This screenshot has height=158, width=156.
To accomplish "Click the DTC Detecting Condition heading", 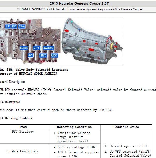I will point(16,118).
